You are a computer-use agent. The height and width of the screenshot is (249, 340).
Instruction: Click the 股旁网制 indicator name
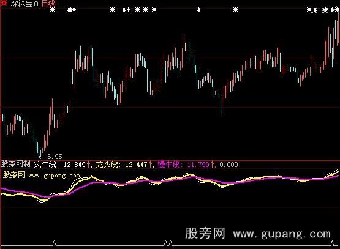click(15, 164)
